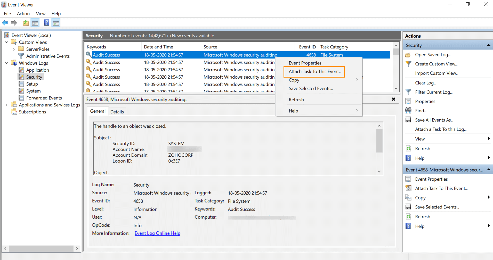
Task: Select Clear Log in the Actions pane
Action: coord(426,83)
